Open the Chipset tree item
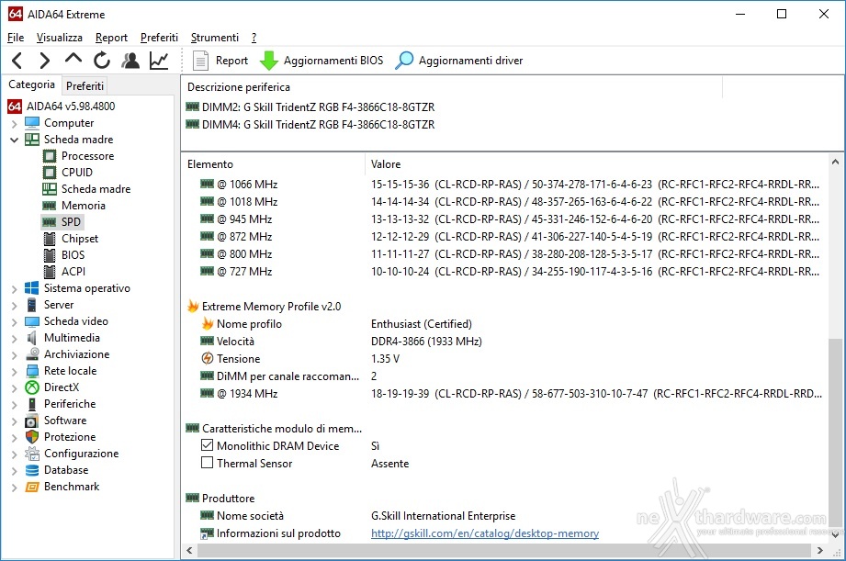Viewport: 846px width, 561px height. tap(80, 239)
